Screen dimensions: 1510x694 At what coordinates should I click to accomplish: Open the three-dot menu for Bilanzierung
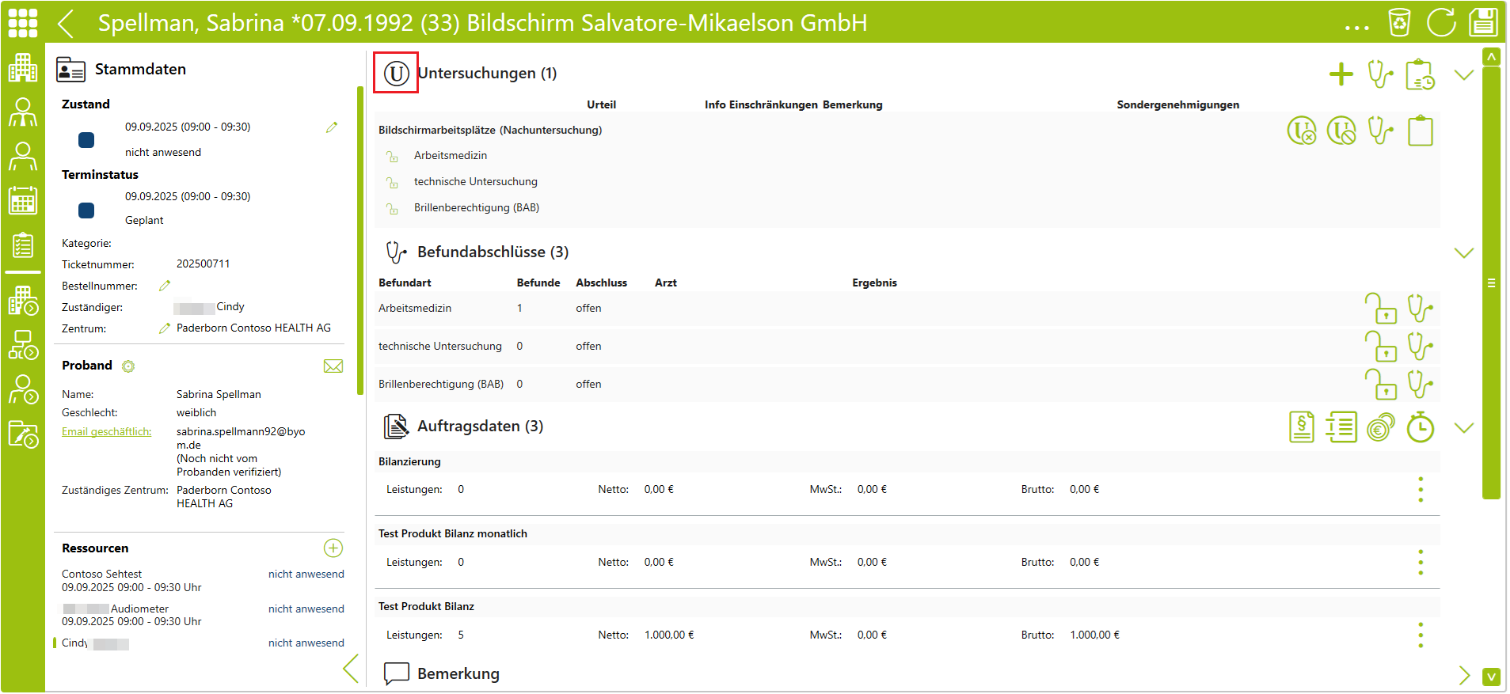pyautogui.click(x=1421, y=490)
